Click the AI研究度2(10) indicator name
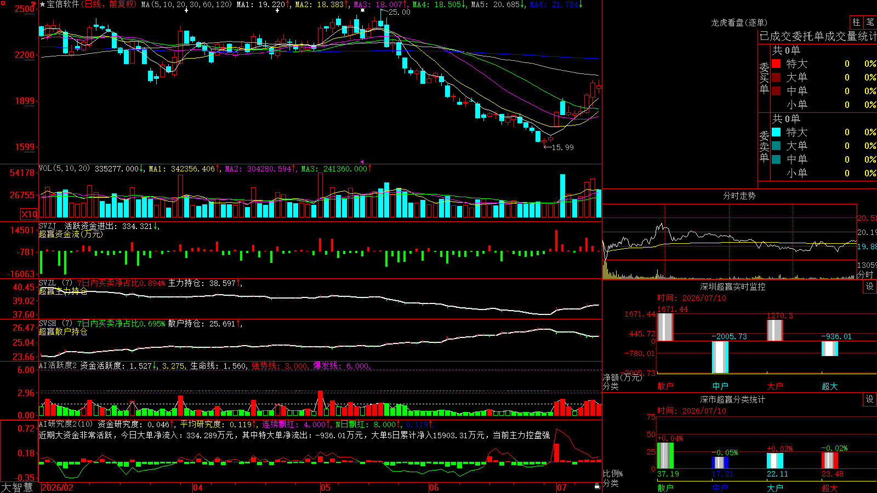The height and width of the screenshot is (493, 877). coord(66,424)
